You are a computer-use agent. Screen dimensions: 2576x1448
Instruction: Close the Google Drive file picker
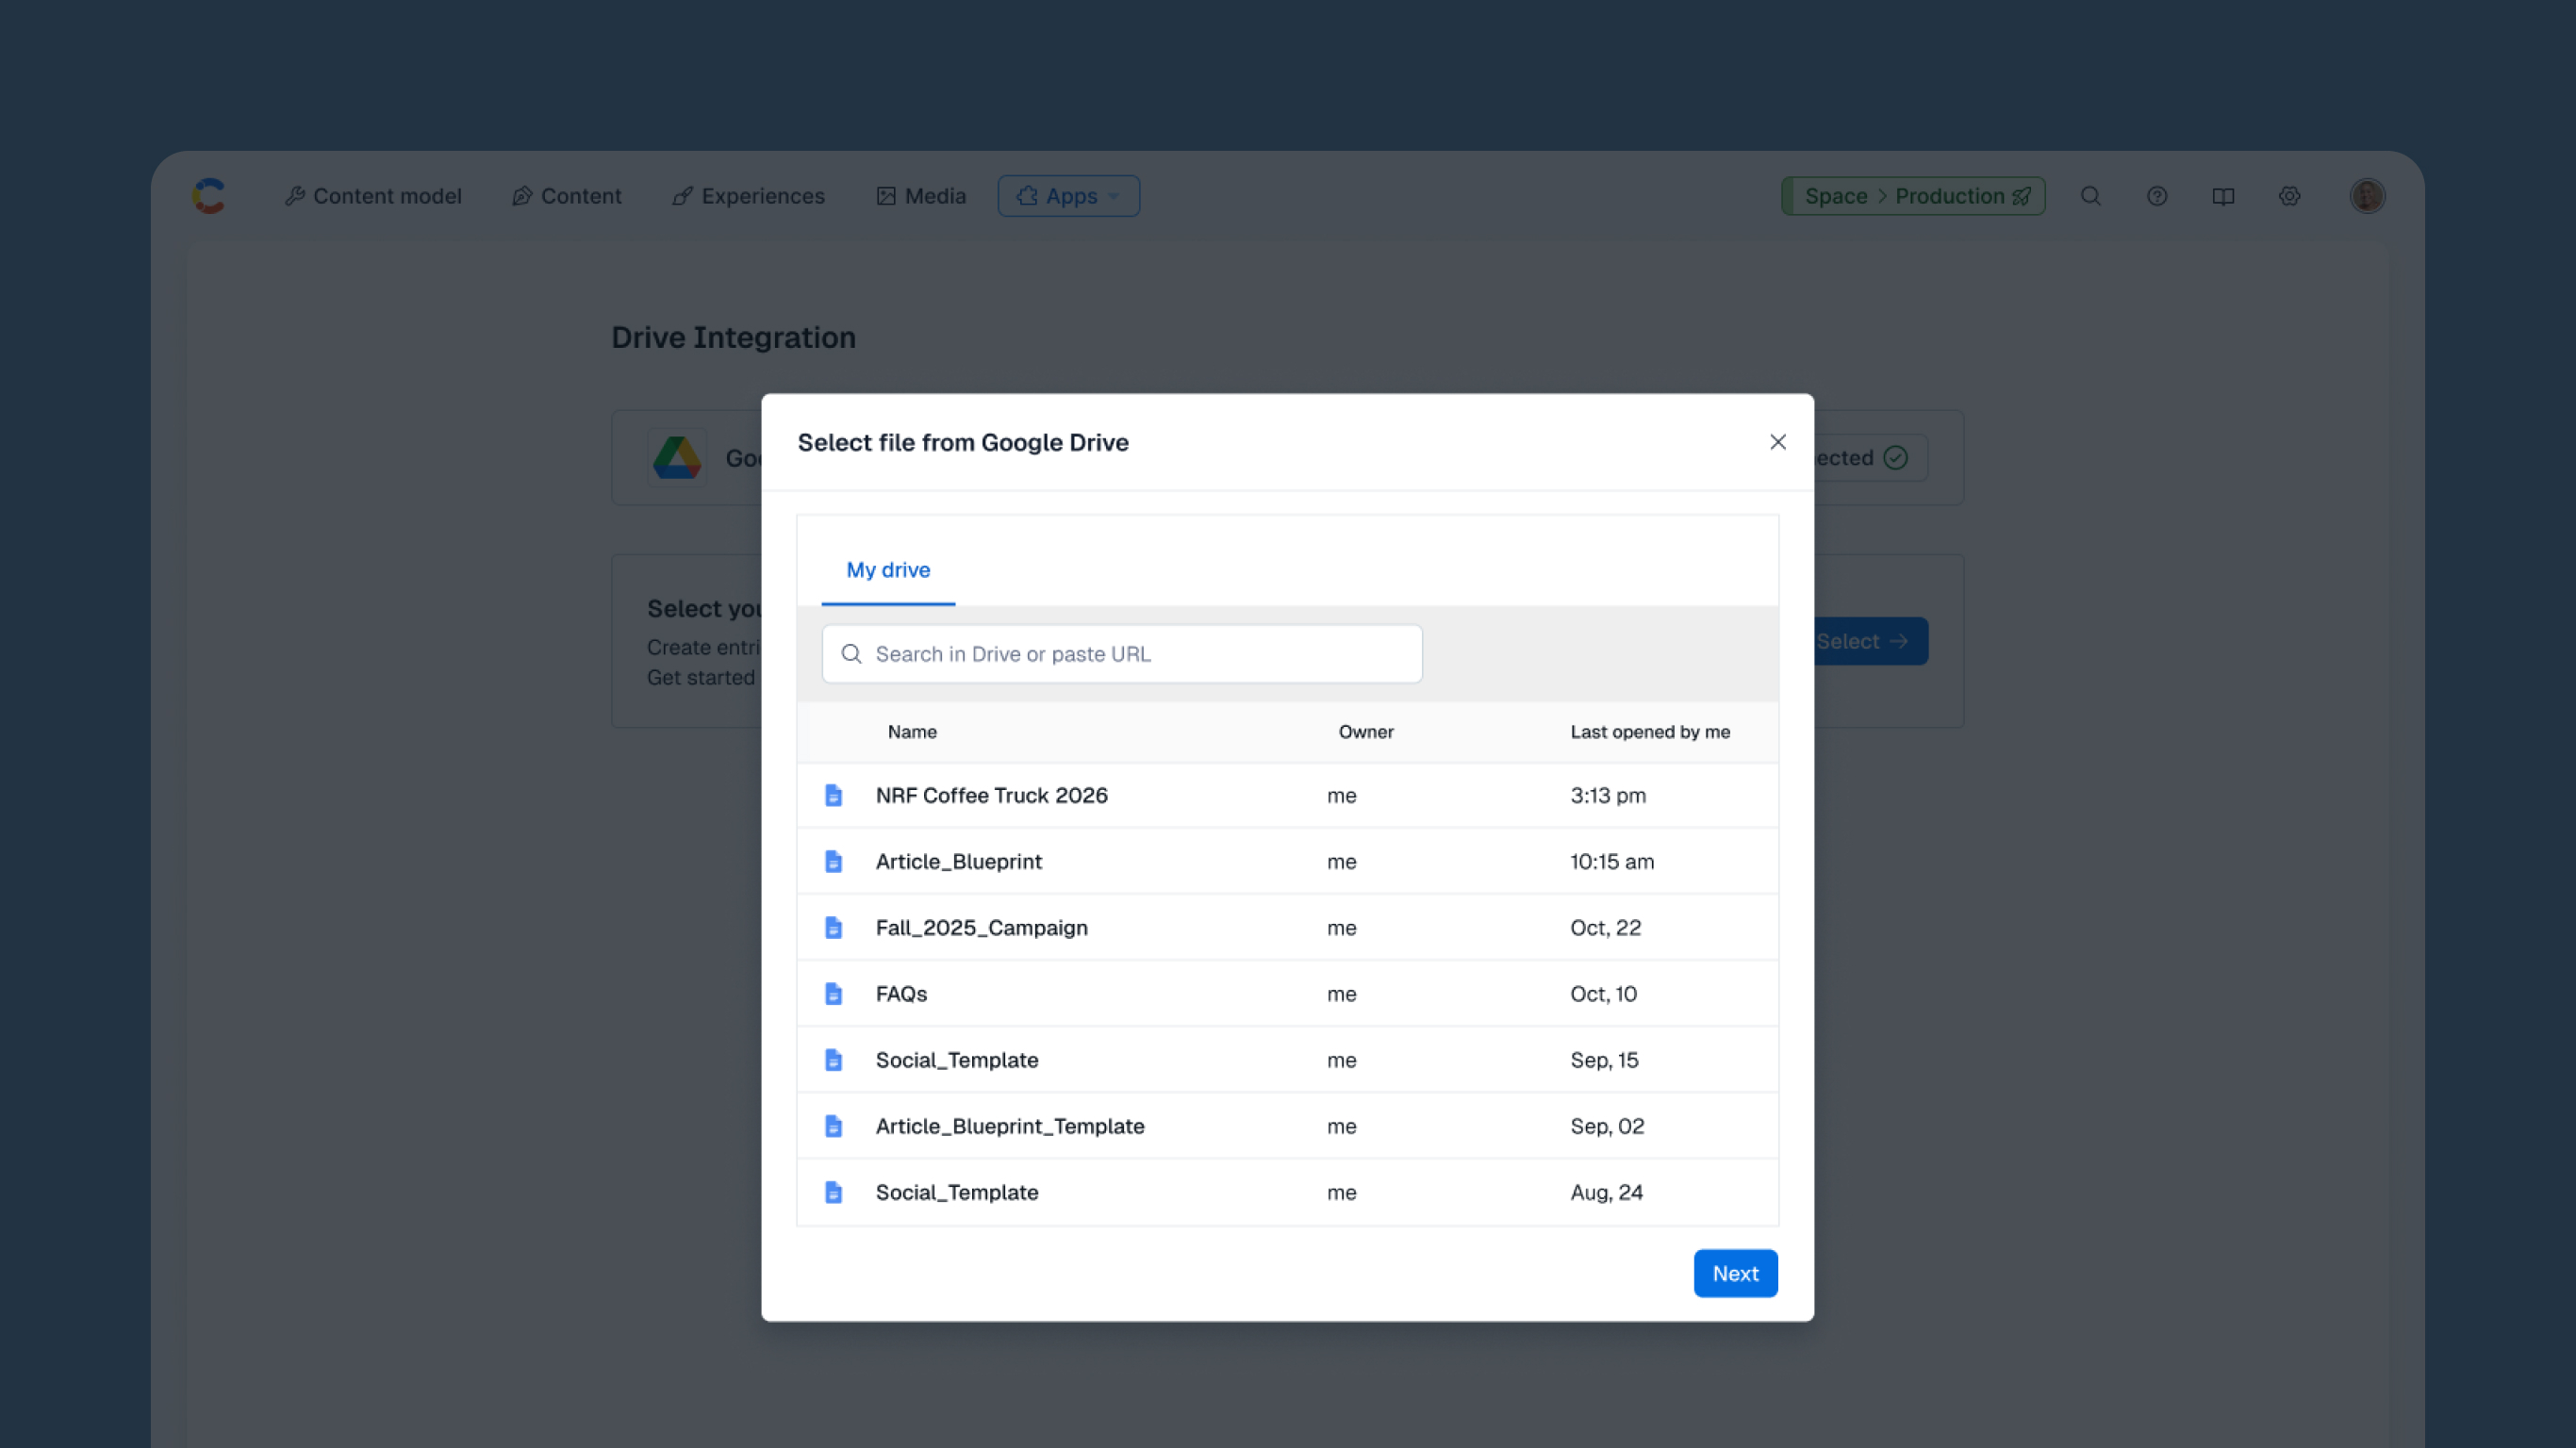click(1777, 441)
